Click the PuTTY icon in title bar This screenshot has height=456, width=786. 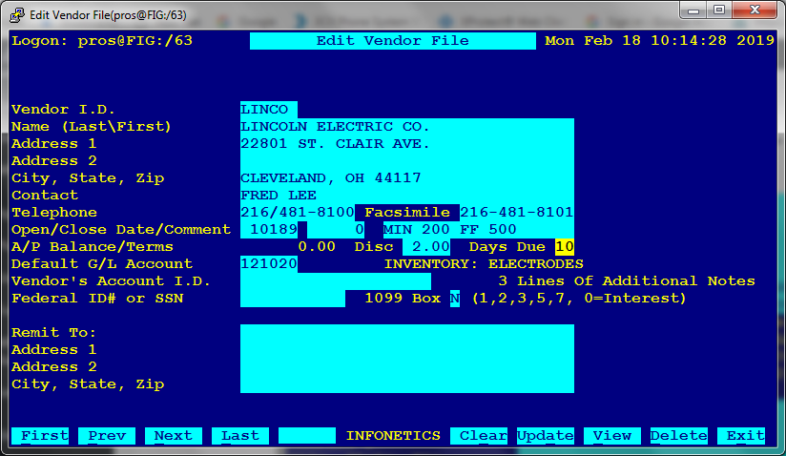(17, 15)
